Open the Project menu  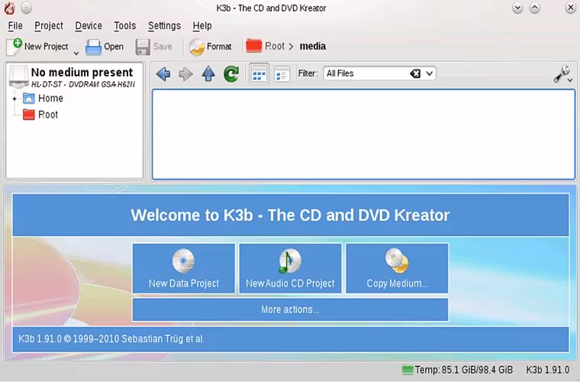pyautogui.click(x=48, y=26)
